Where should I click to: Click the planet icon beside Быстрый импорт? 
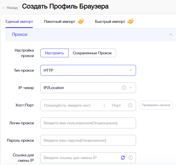tap(131, 21)
